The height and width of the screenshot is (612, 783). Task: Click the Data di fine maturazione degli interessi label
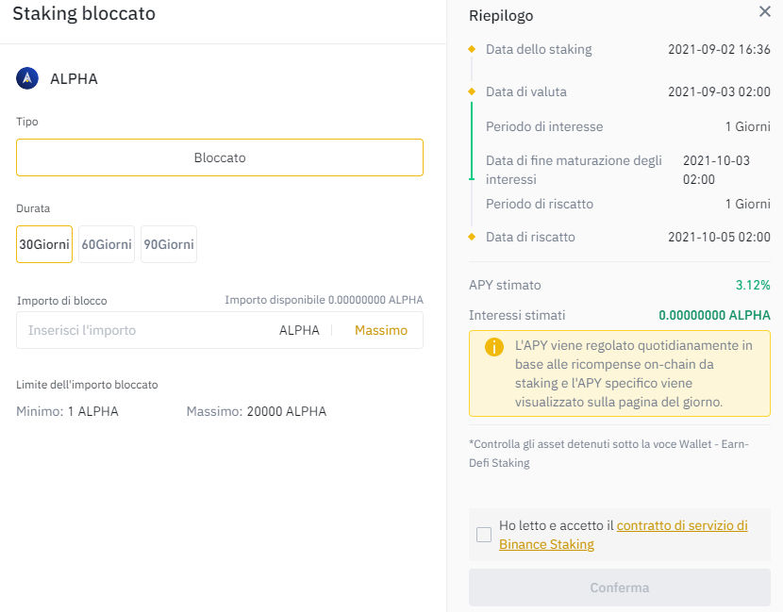[574, 170]
